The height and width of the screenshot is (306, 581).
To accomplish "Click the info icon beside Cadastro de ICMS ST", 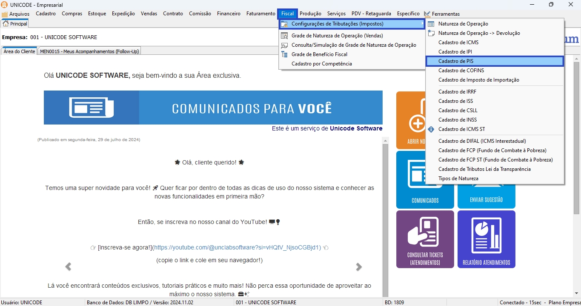I will [x=431, y=129].
